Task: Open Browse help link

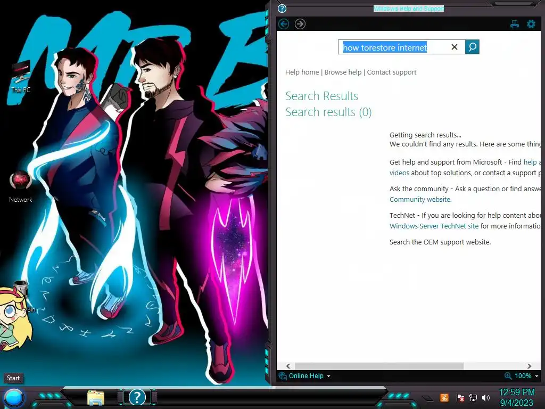Action: [x=343, y=72]
